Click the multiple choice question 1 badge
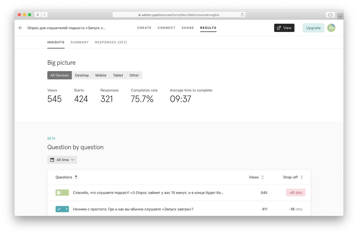The width and height of the screenshot is (358, 235). click(x=62, y=209)
